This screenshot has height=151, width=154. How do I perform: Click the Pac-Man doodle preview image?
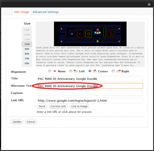90,34
